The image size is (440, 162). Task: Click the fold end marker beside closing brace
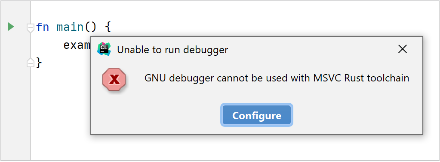pyautogui.click(x=30, y=63)
